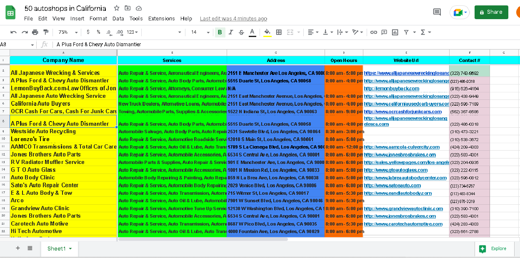Open the 'Last edit was 4 minutes ago' link
This screenshot has width=520, height=258.
234,18
